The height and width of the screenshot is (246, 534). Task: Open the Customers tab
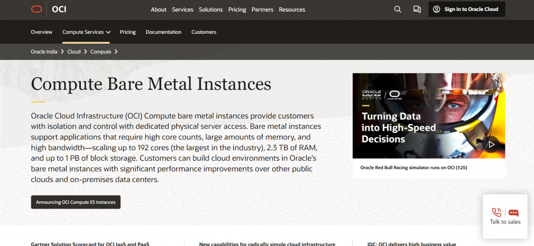coord(204,32)
